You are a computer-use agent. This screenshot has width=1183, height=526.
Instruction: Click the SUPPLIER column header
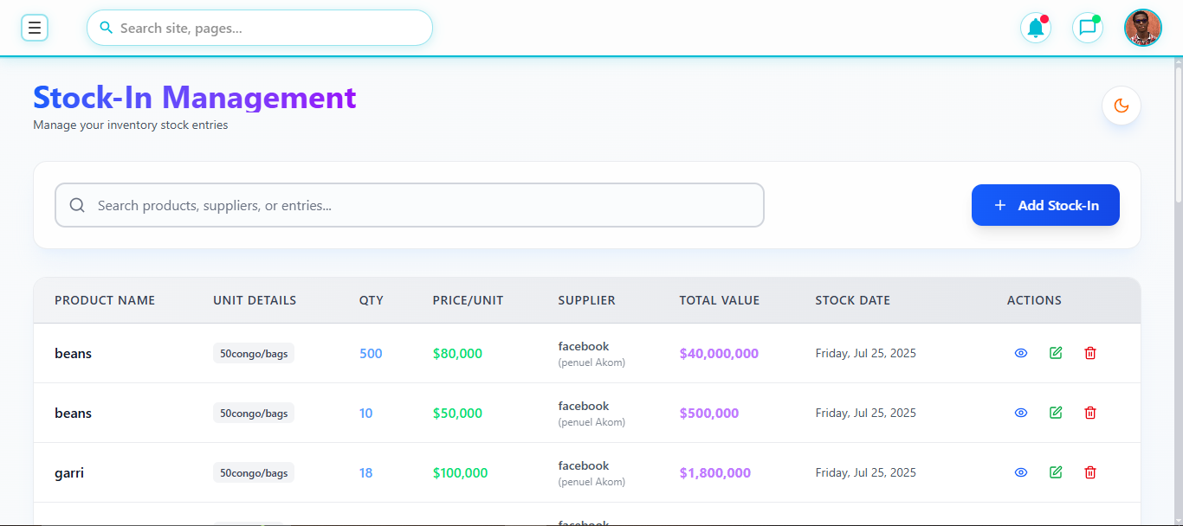tap(586, 300)
